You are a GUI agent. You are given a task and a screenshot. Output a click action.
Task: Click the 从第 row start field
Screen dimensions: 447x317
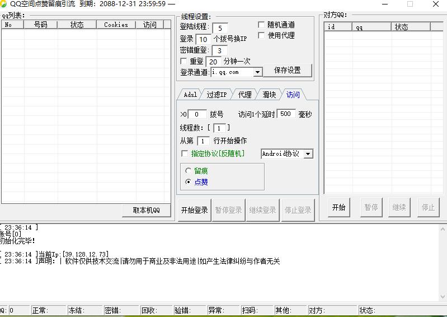203,141
